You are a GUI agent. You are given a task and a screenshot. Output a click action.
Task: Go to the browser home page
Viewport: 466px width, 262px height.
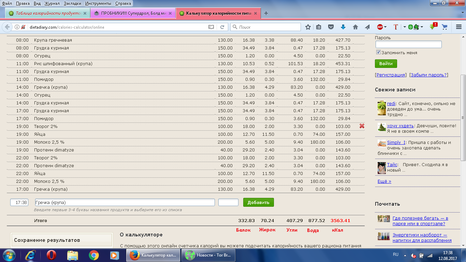[355, 27]
